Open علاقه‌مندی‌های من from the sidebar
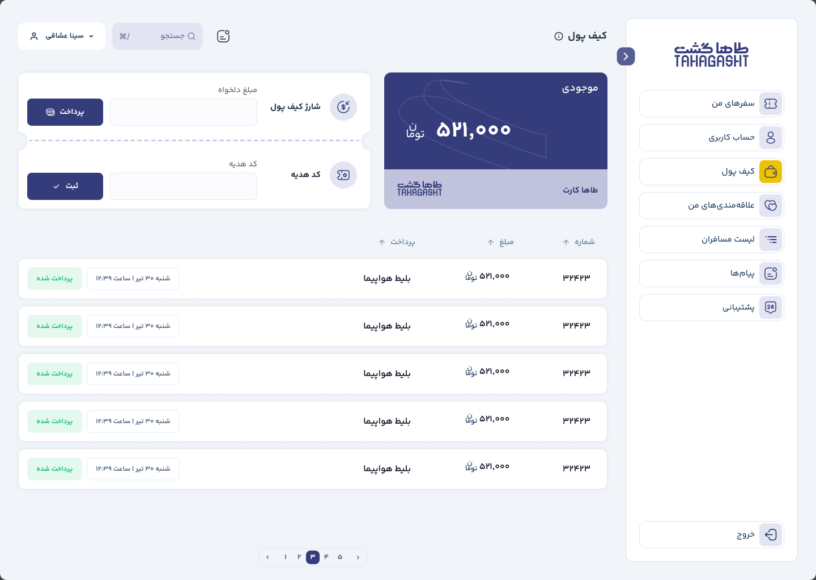Image resolution: width=816 pixels, height=580 pixels. (711, 206)
